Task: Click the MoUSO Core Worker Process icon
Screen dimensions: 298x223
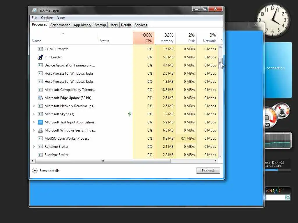Action: tap(40, 139)
